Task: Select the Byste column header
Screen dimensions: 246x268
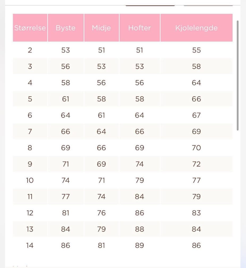Action: (x=66, y=28)
